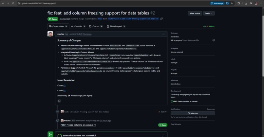Open browser downloads icon
Image resolution: width=264 pixels, height=137 pixels.
(246, 3)
